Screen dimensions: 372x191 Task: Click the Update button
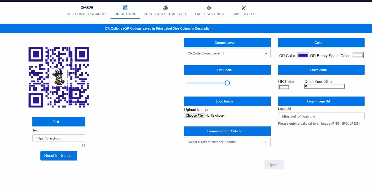point(274,165)
